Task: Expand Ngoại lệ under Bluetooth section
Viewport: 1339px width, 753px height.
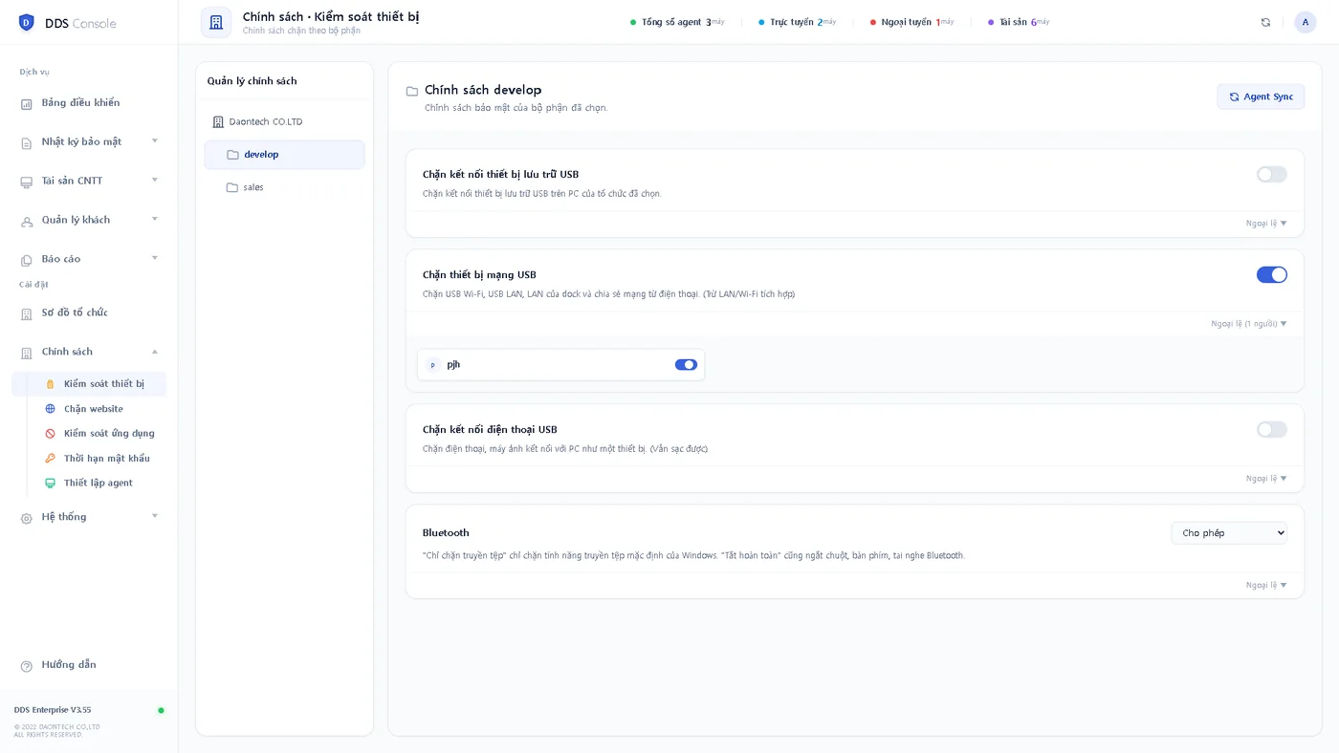Action: [1266, 585]
